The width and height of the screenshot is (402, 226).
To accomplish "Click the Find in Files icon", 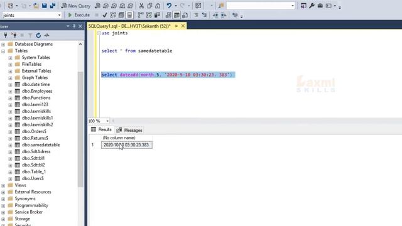I will [x=221, y=6].
